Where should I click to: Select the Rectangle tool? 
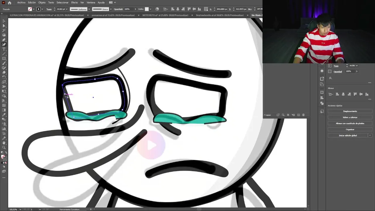point(4,59)
